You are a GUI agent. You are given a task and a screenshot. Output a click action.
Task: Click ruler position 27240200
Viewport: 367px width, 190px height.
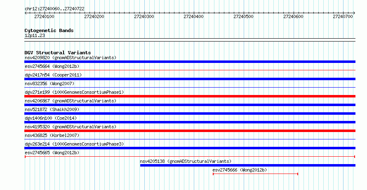(x=94, y=16)
